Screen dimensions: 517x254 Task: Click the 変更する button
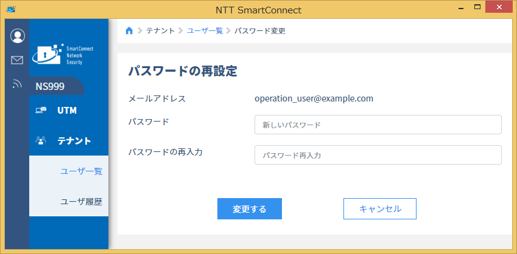pos(250,208)
